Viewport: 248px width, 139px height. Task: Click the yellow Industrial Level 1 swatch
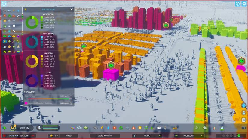(42, 56)
